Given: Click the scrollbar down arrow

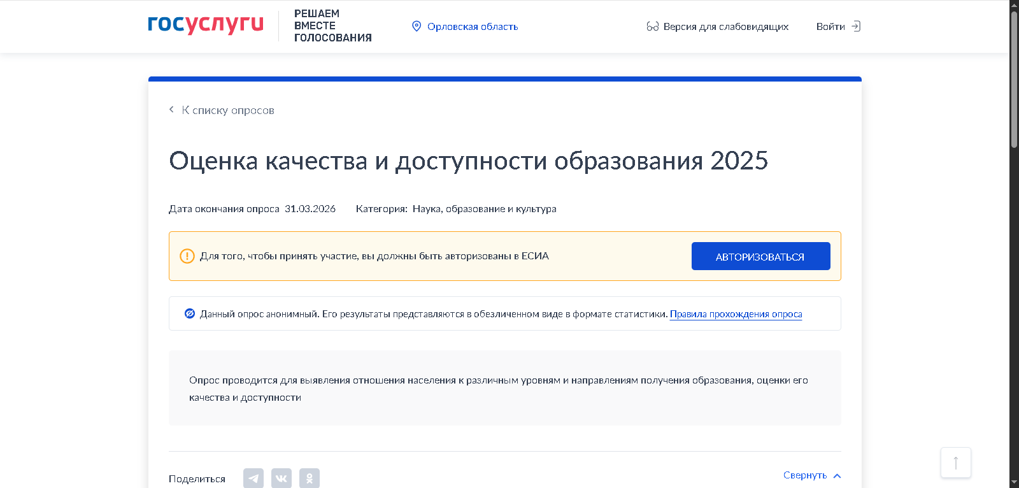Looking at the screenshot, I should [1014, 482].
